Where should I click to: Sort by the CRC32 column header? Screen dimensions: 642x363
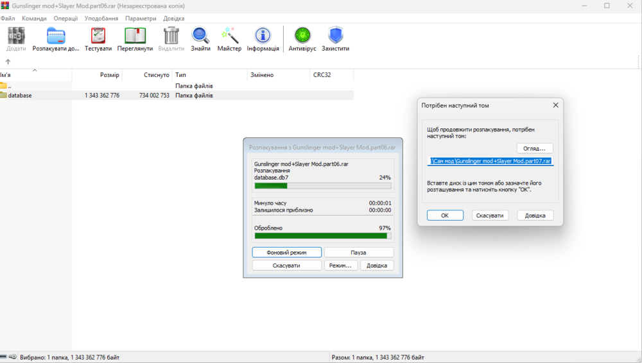(332, 75)
